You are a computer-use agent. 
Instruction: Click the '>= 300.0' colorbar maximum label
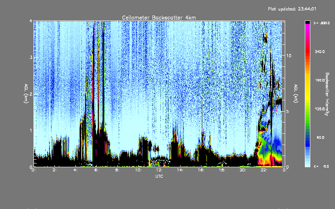(322, 23)
